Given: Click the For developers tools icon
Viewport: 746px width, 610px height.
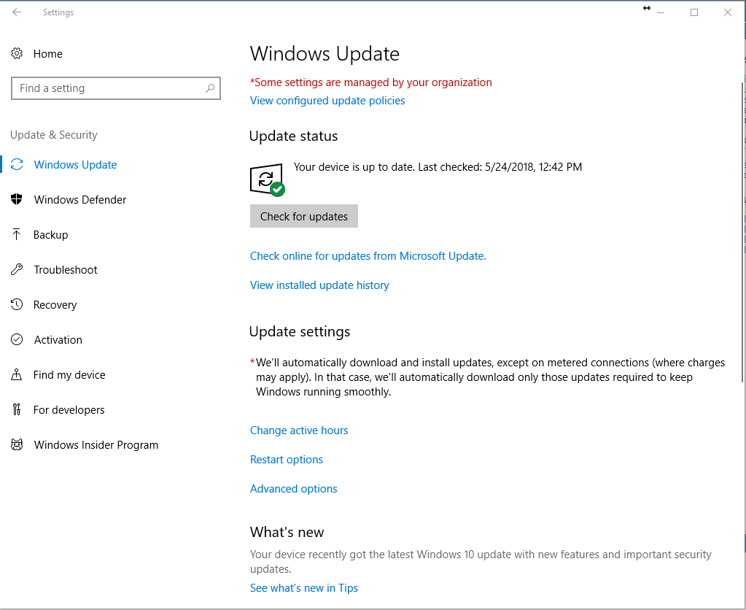Looking at the screenshot, I should (x=17, y=409).
